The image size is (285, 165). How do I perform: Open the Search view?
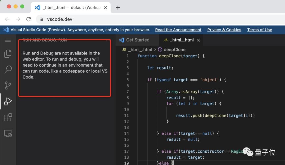pyautogui.click(x=8, y=69)
